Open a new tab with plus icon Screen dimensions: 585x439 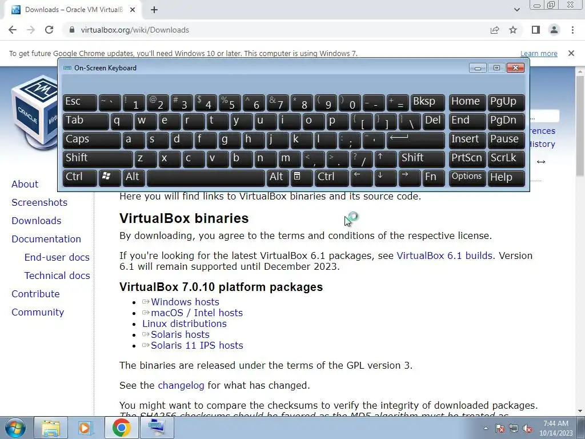point(154,10)
